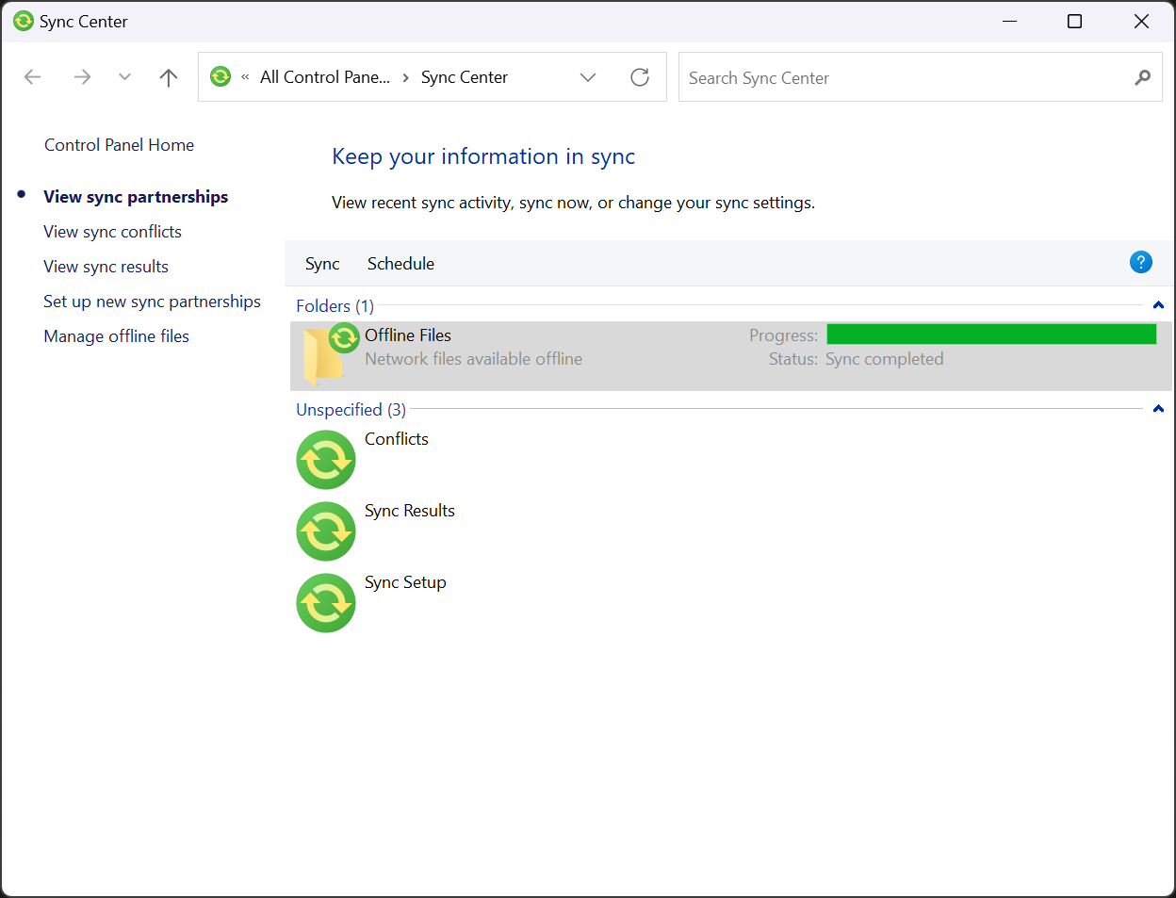The width and height of the screenshot is (1176, 898).
Task: Go to Manage offline files
Action: point(116,336)
